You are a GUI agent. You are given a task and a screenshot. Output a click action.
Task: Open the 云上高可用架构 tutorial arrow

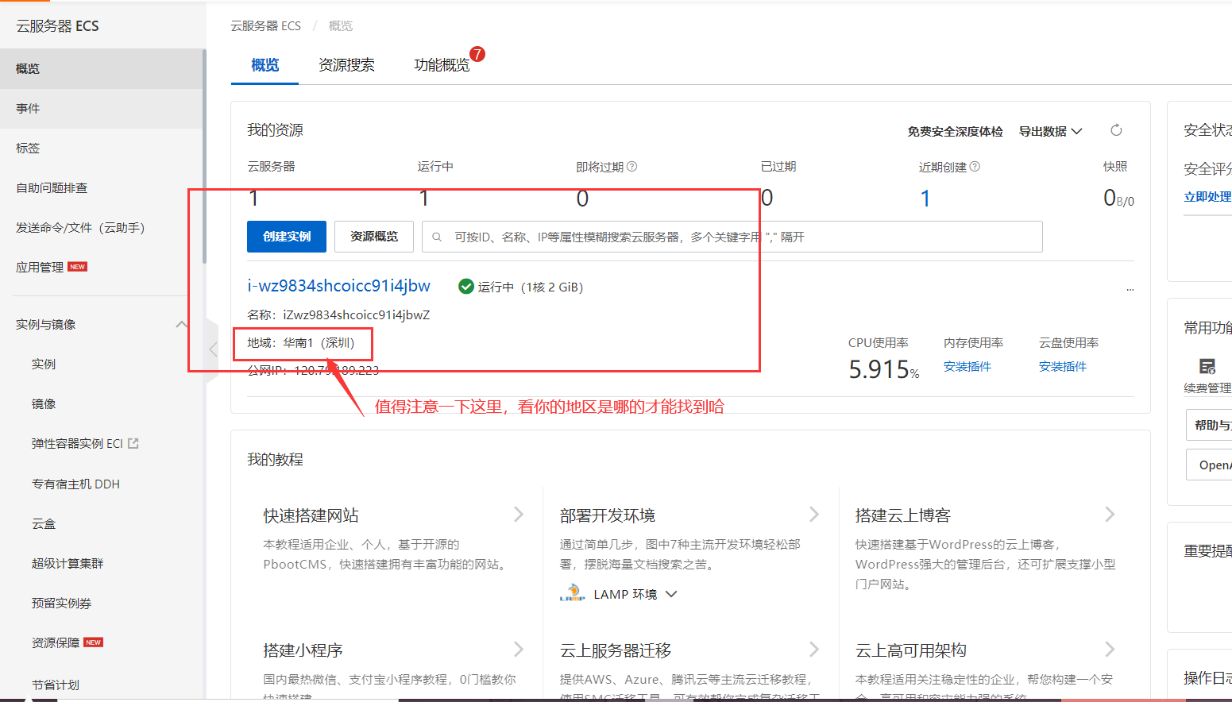click(1110, 650)
